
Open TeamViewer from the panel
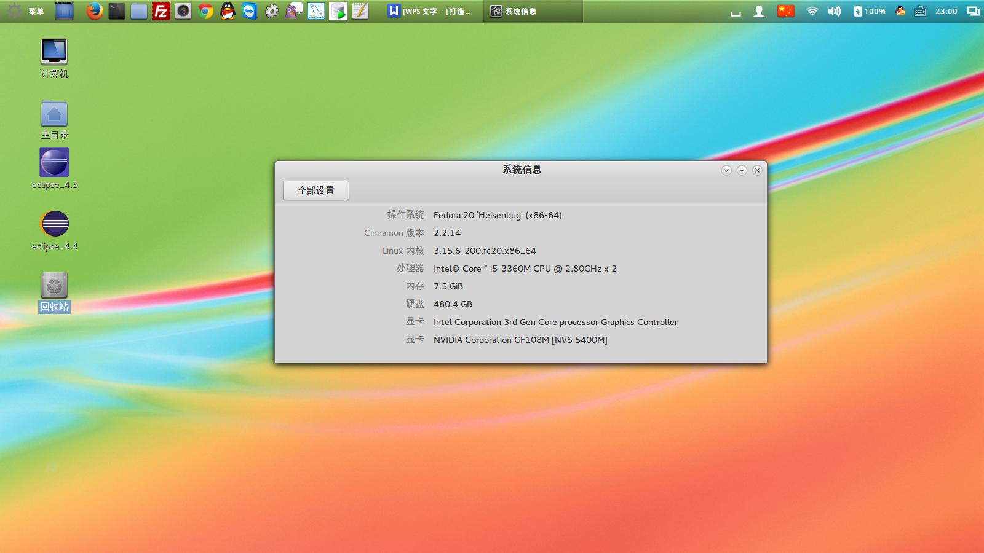coord(250,11)
